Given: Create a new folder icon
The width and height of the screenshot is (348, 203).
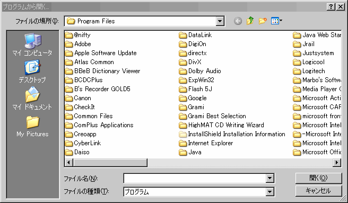Looking at the screenshot, I should (263, 21).
